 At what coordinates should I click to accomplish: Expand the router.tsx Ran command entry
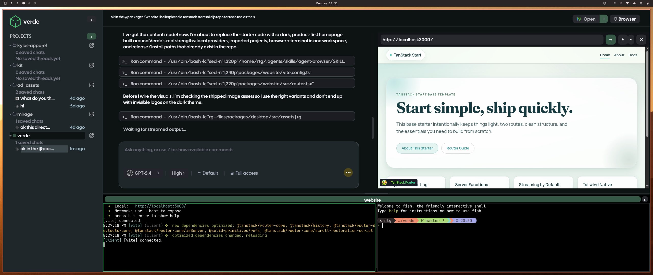(237, 84)
